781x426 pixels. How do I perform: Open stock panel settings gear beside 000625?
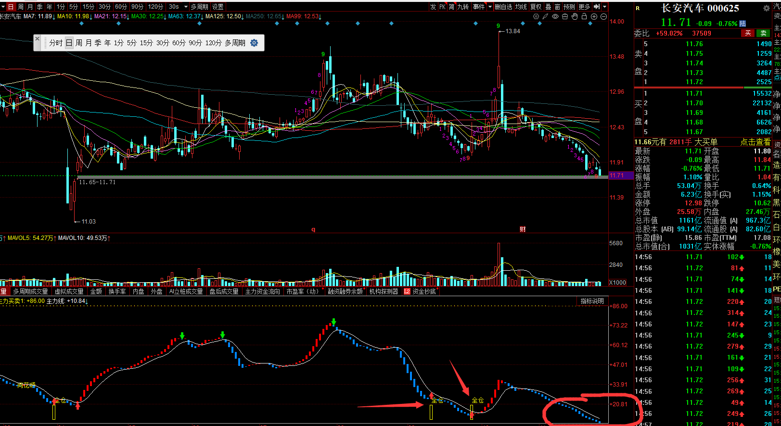[767, 8]
